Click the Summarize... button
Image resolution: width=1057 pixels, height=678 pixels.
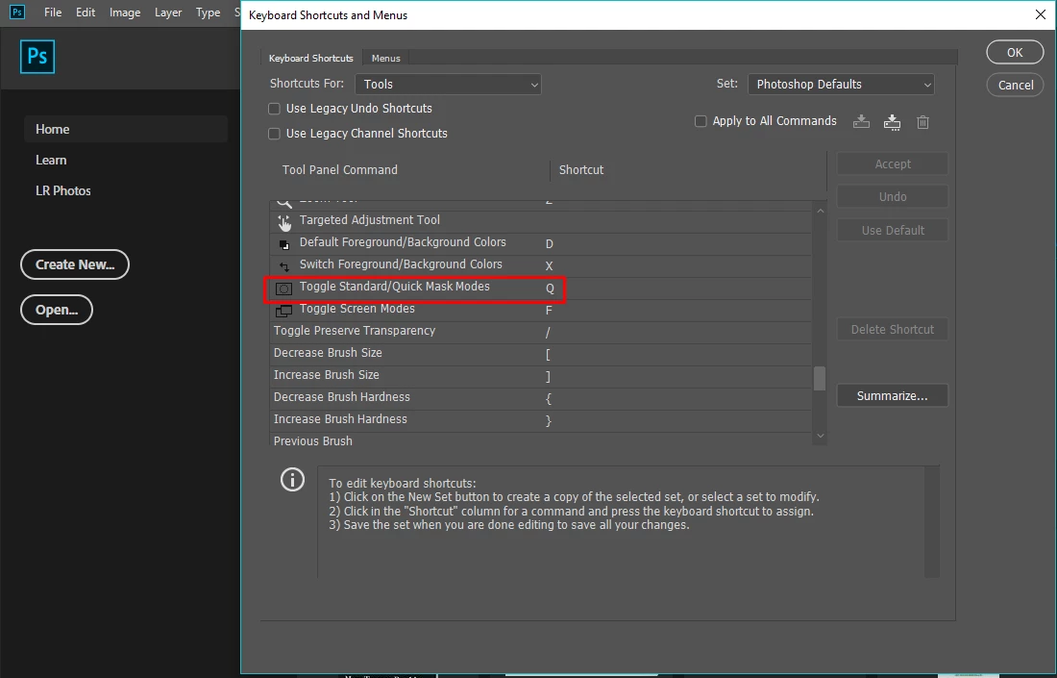click(x=893, y=396)
